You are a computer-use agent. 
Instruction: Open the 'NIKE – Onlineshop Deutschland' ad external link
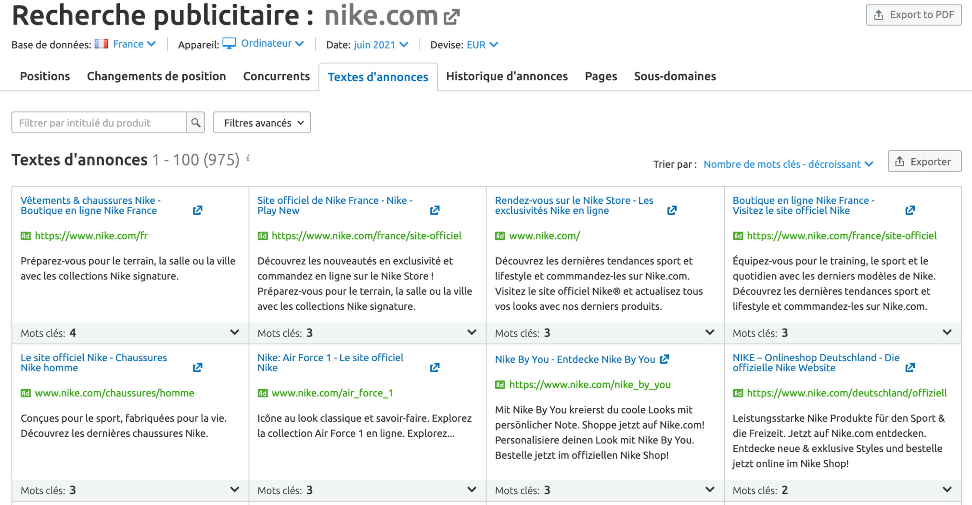[x=910, y=367]
